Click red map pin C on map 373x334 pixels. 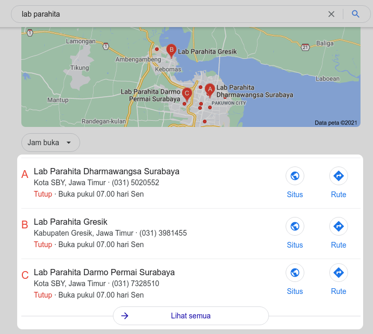[x=187, y=94]
